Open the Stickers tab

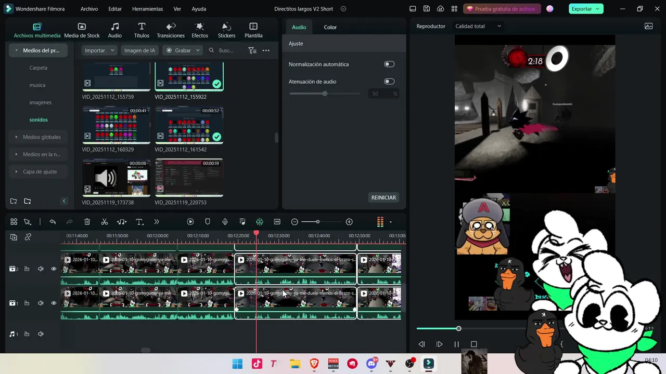(226, 31)
